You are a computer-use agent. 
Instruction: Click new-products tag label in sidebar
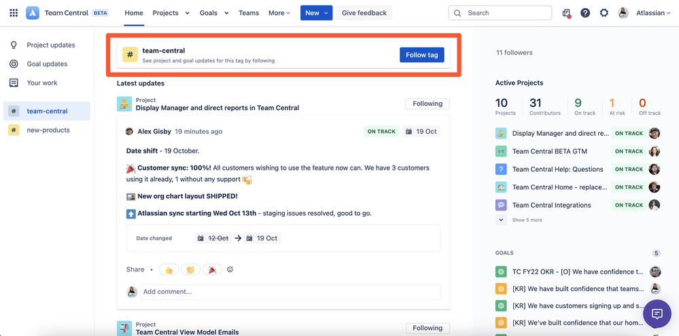(x=48, y=130)
